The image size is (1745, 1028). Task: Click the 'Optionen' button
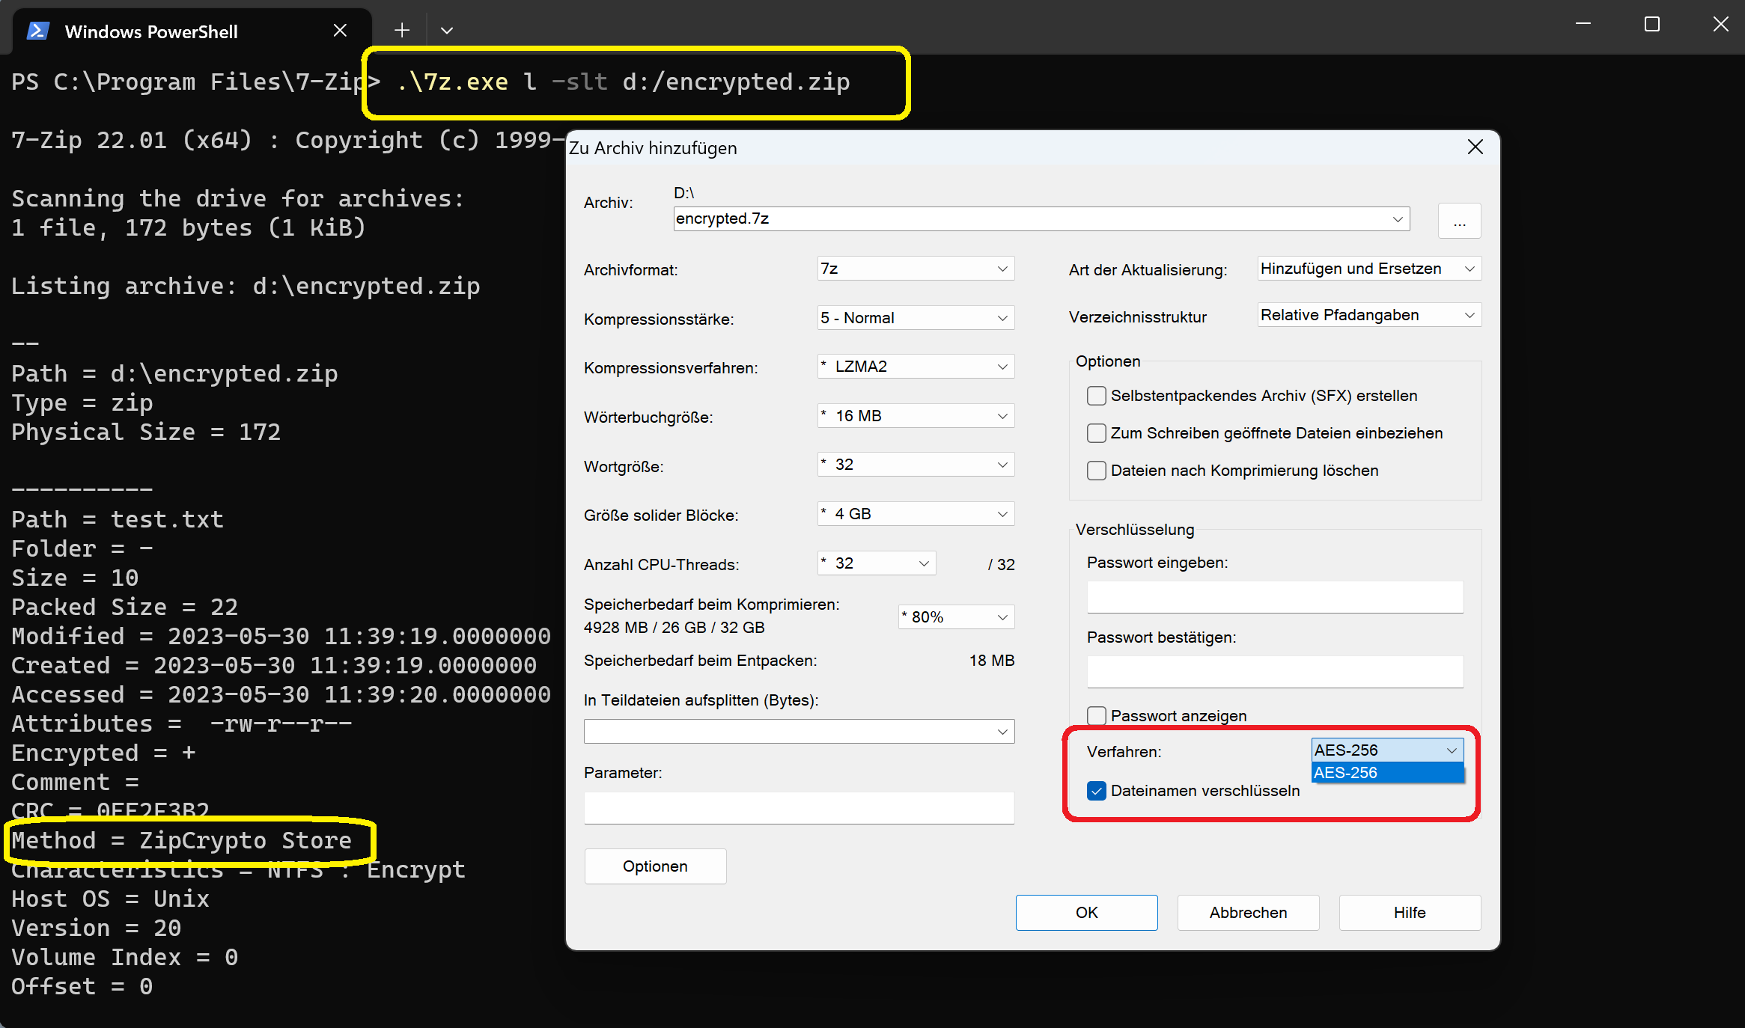(655, 866)
